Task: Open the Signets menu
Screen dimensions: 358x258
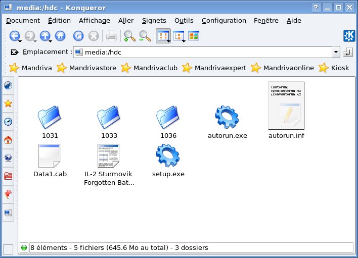Action: point(154,21)
